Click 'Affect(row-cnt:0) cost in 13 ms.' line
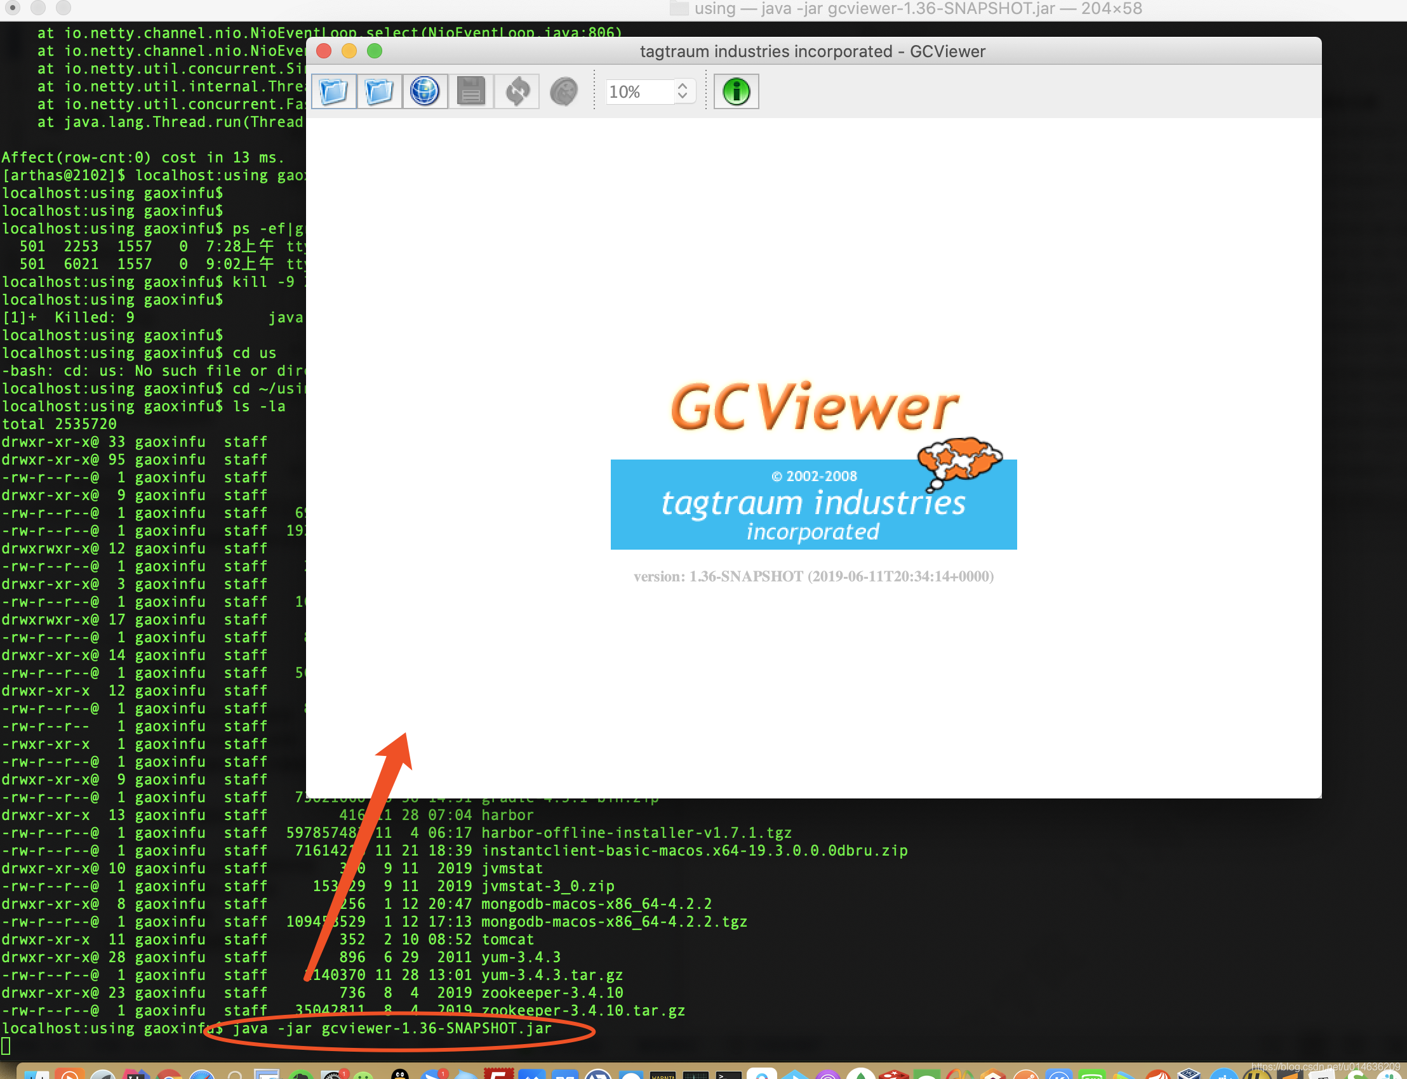1407x1079 pixels. click(x=143, y=157)
